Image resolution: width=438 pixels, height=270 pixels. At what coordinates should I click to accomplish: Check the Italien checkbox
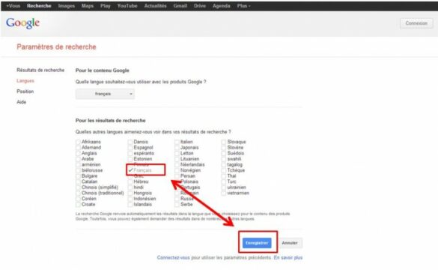point(177,142)
